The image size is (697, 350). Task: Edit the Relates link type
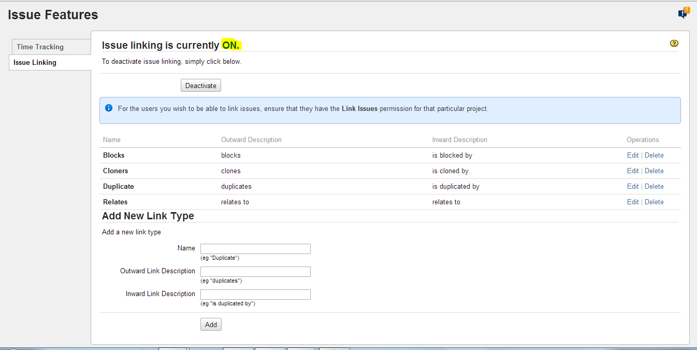click(x=633, y=202)
